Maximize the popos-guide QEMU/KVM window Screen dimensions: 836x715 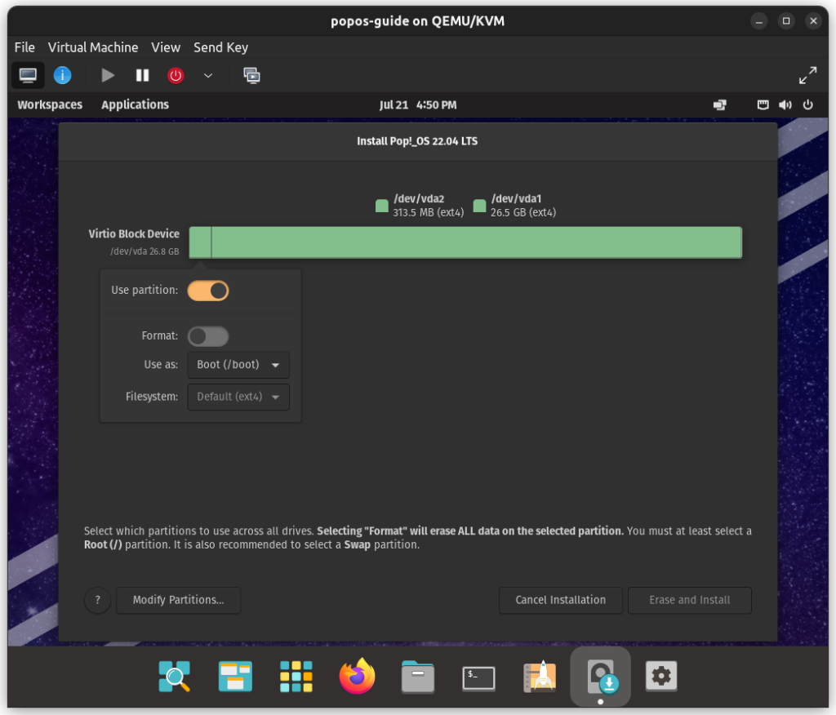pos(786,20)
